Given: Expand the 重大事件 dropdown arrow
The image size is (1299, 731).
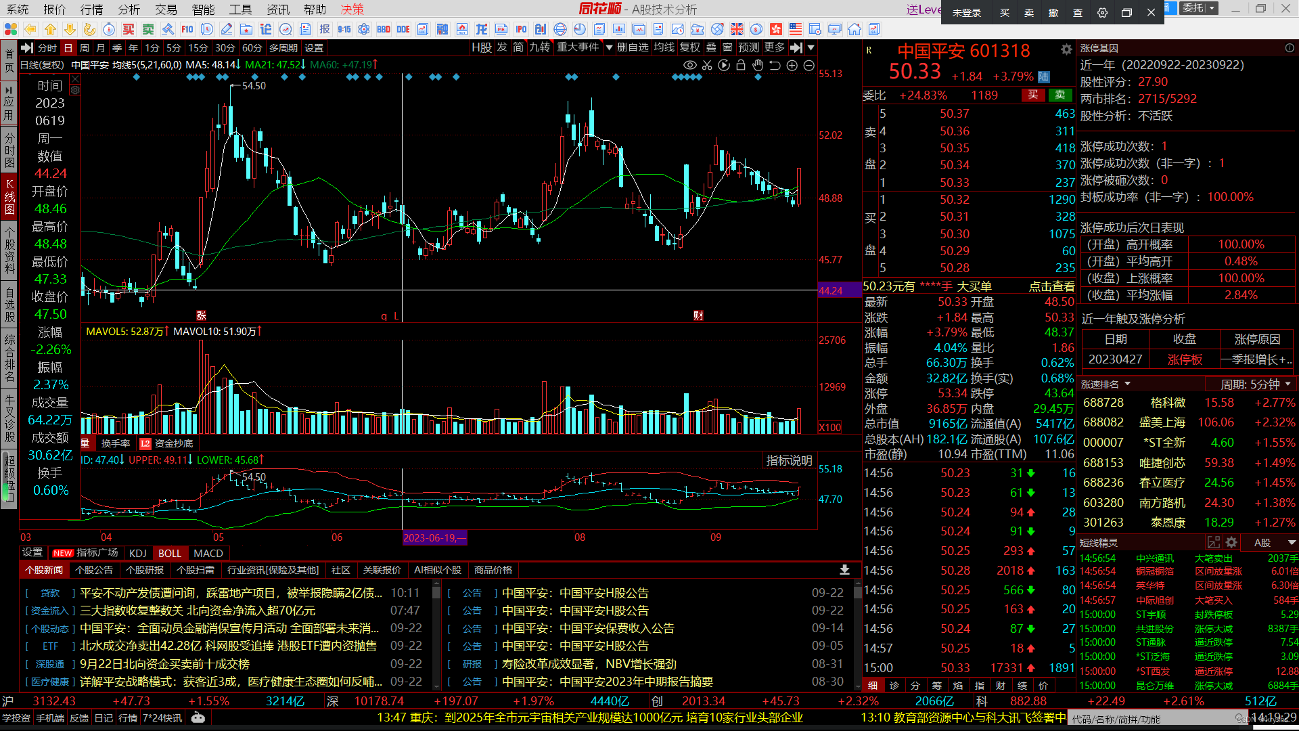Looking at the screenshot, I should tap(609, 47).
